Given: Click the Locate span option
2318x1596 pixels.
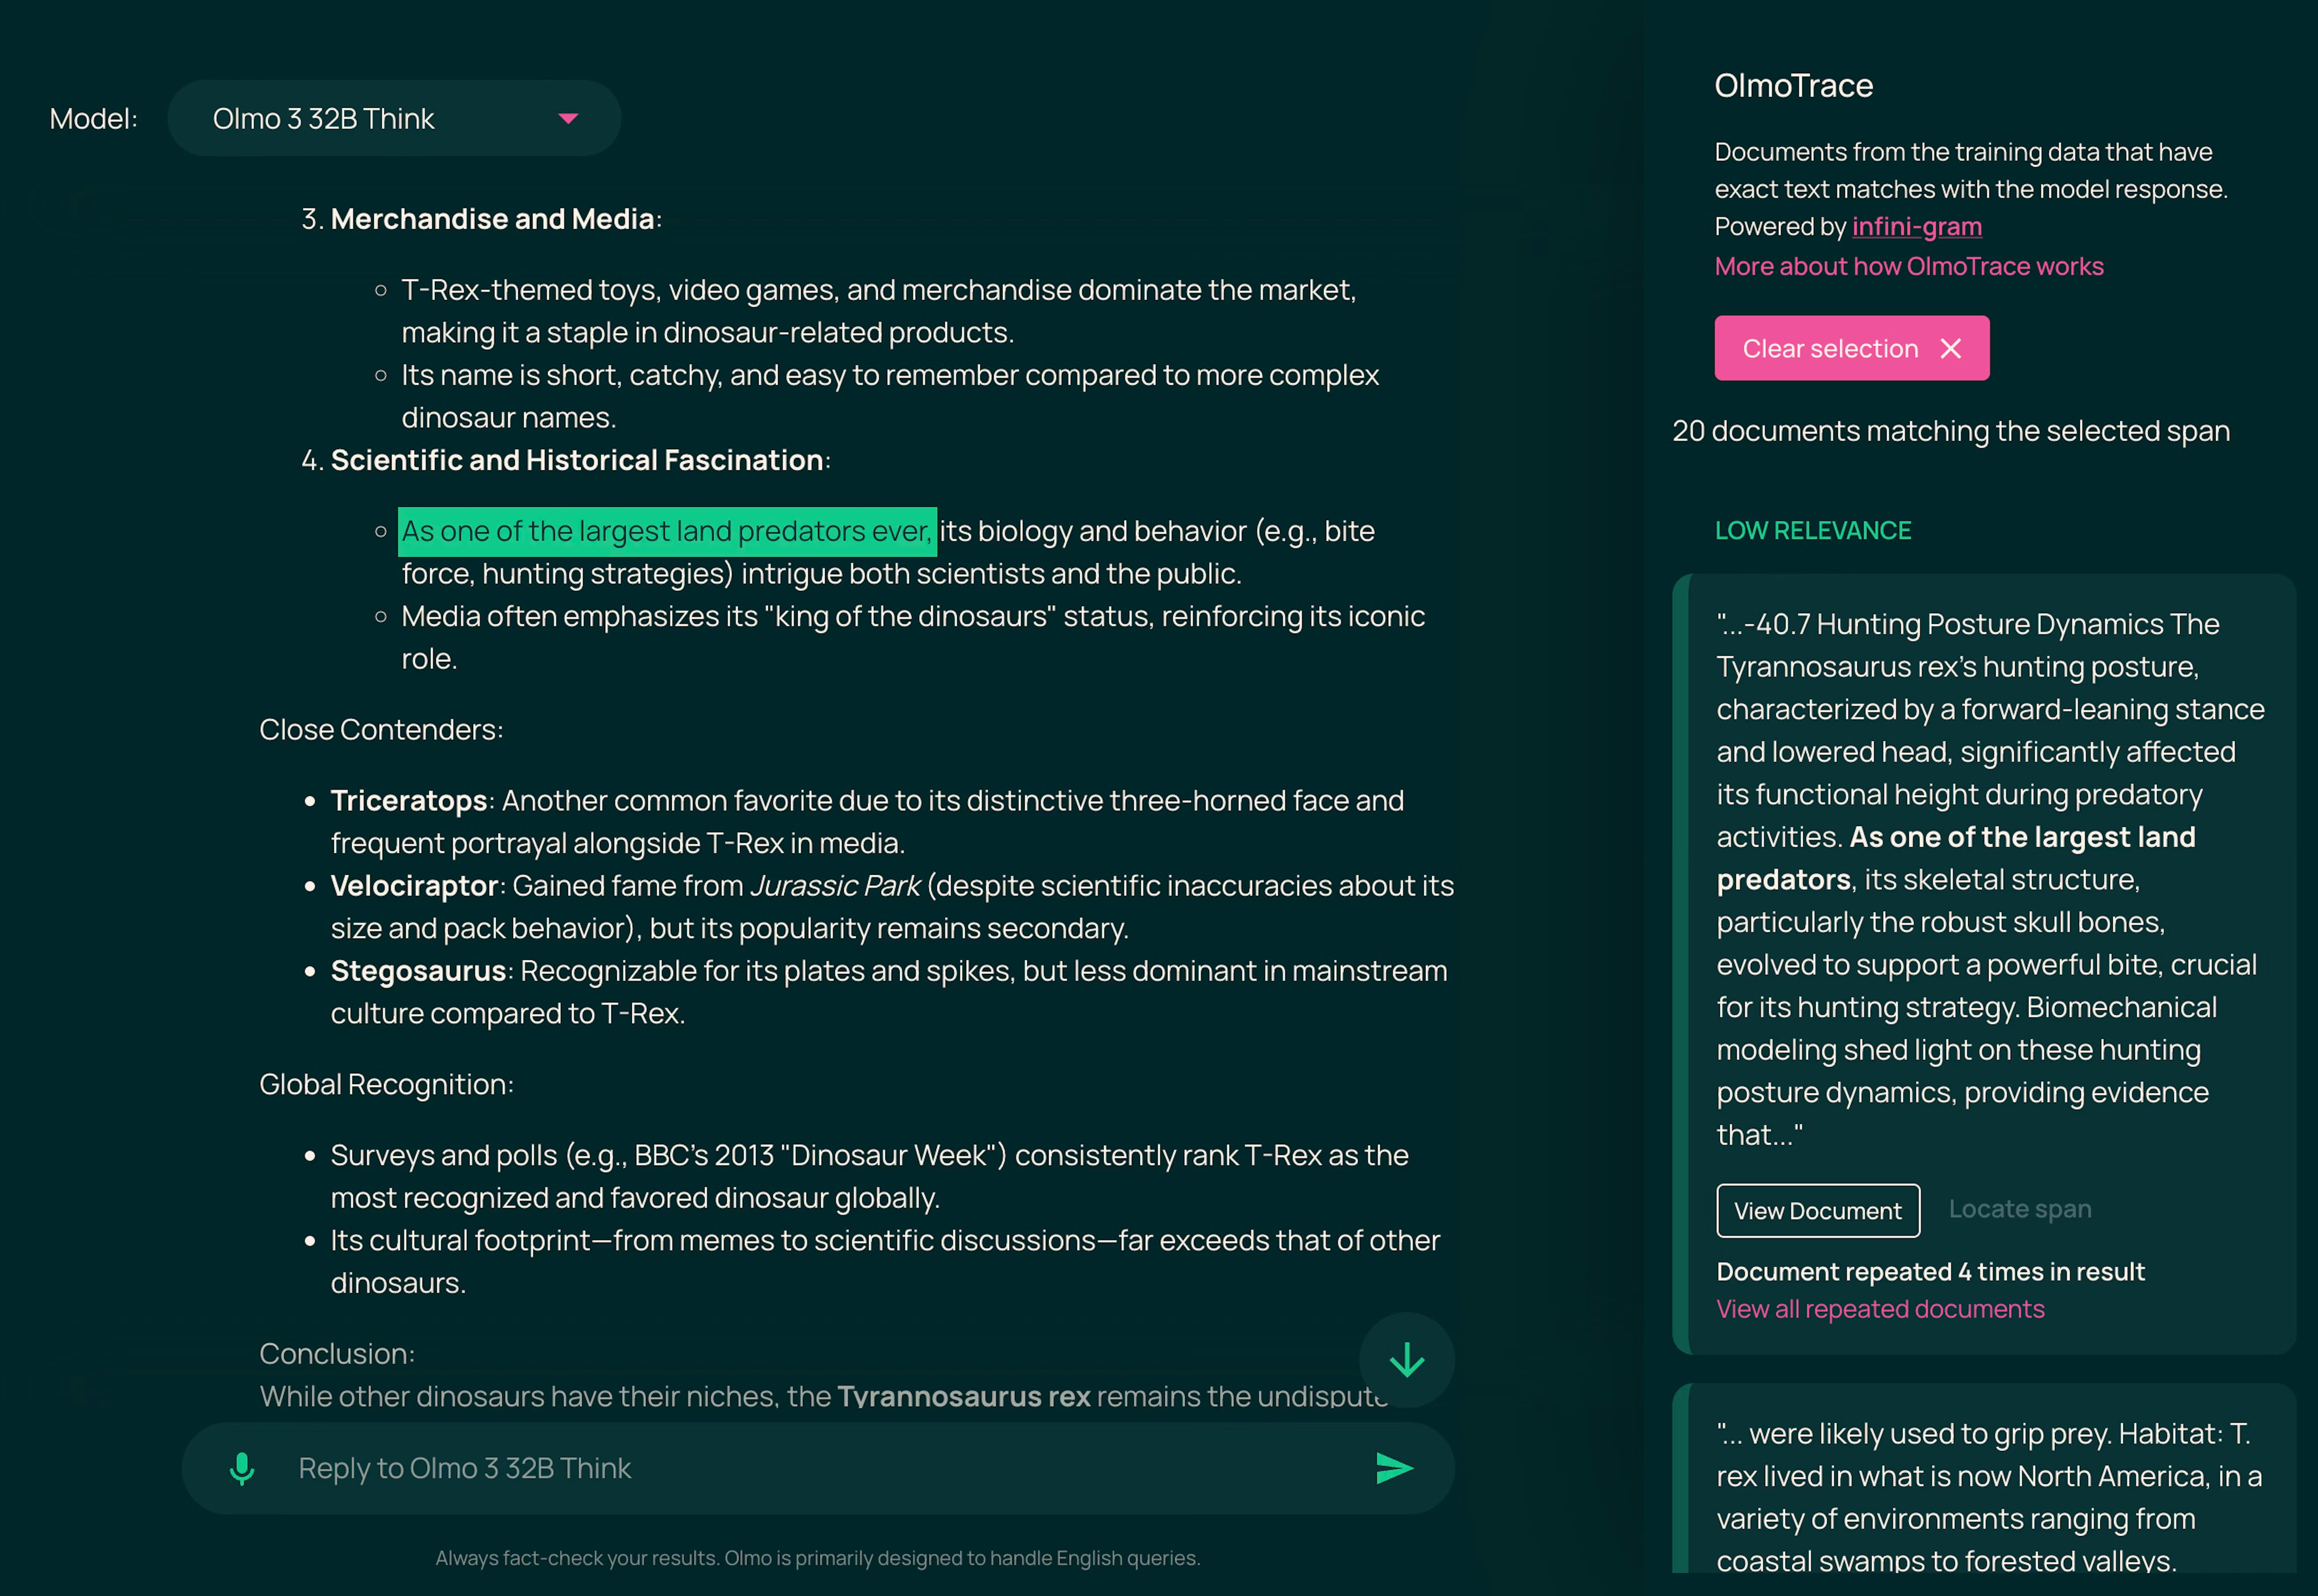Looking at the screenshot, I should 2020,1209.
